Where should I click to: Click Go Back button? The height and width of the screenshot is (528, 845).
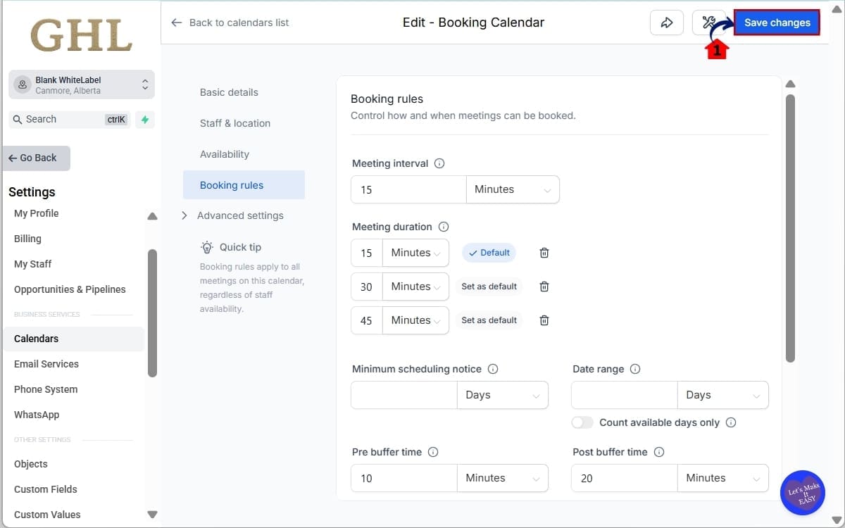point(37,158)
